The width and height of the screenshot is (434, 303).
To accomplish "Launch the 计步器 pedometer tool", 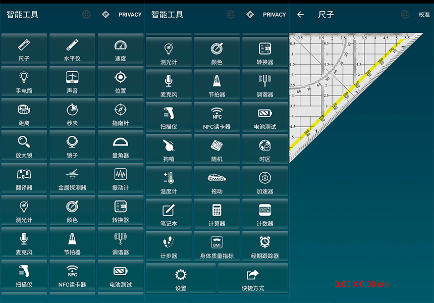I will click(169, 246).
